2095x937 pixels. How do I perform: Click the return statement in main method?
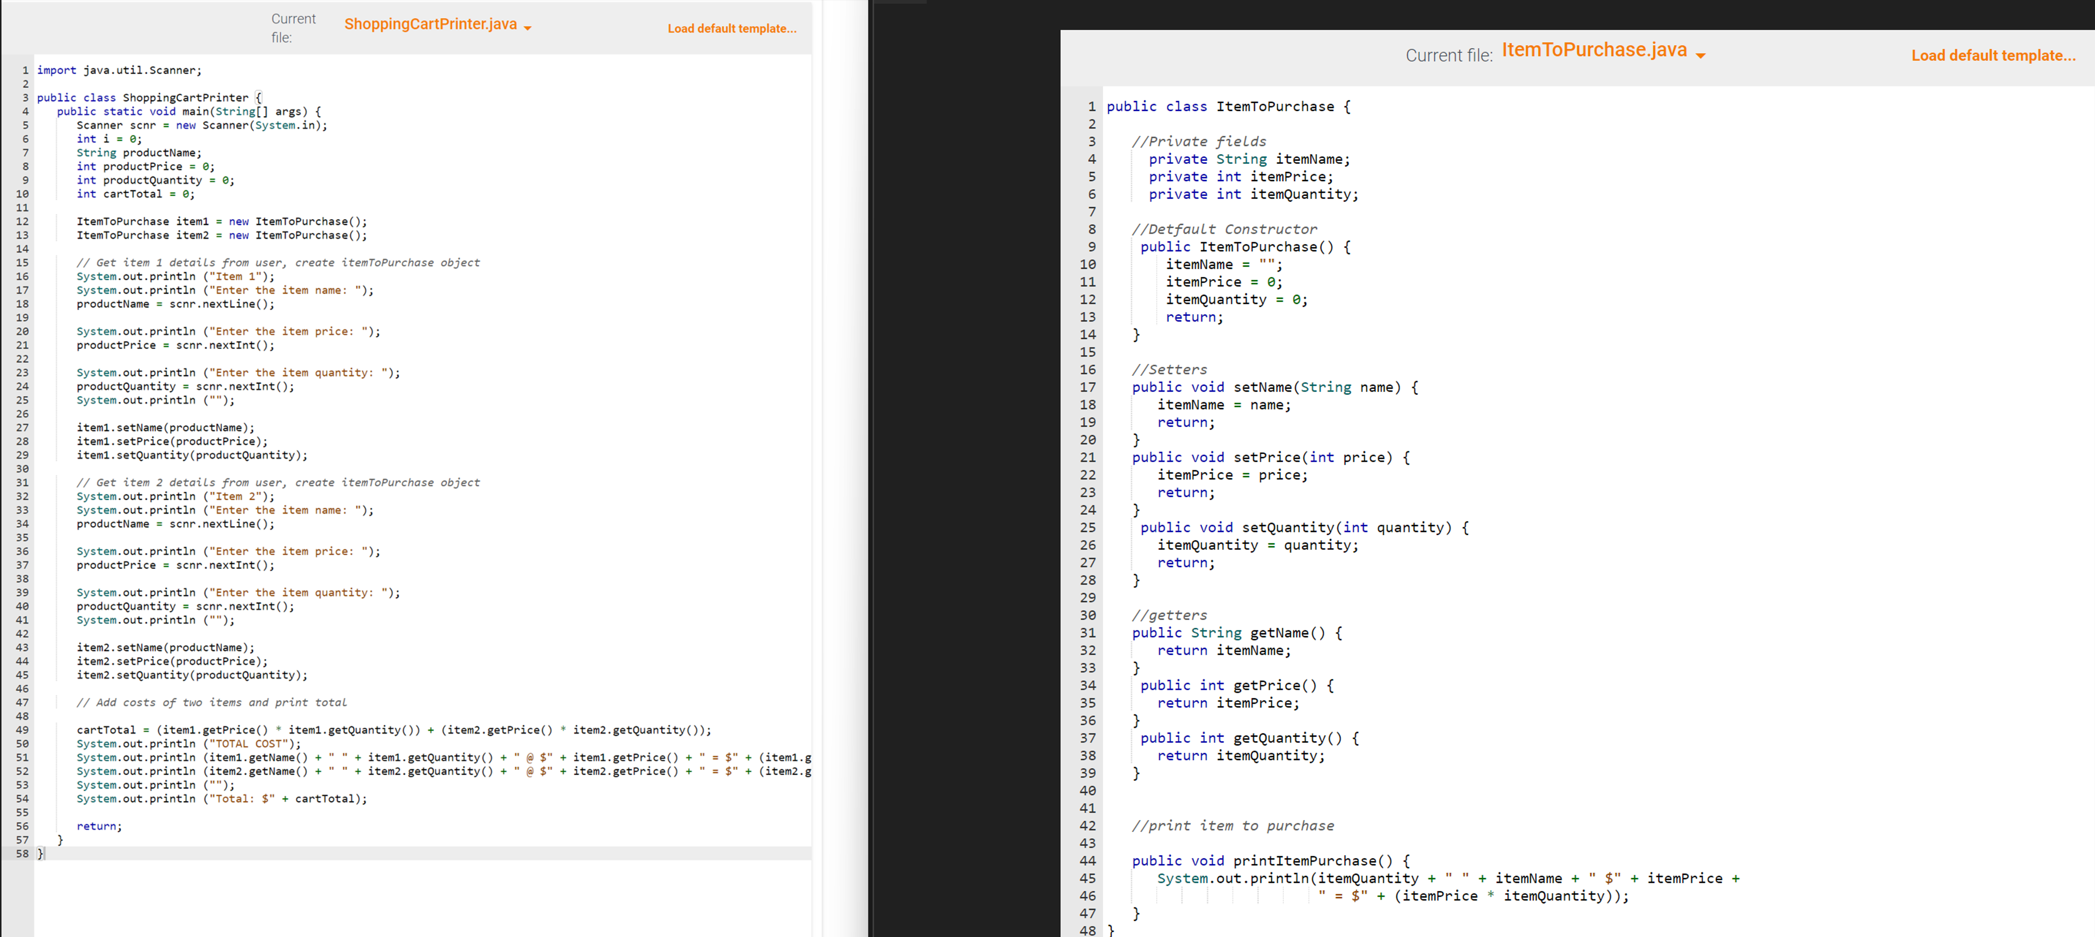click(x=98, y=826)
